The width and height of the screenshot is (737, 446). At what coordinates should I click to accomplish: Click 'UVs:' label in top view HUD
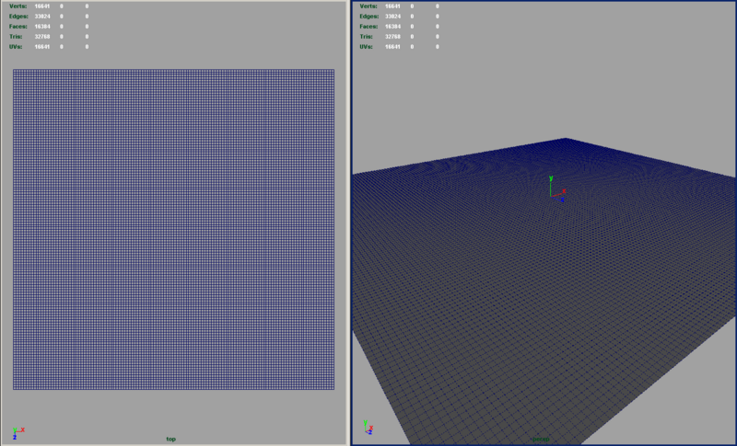[16, 47]
